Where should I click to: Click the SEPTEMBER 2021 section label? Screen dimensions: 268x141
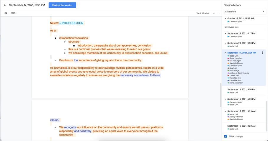pyautogui.click(x=232, y=27)
